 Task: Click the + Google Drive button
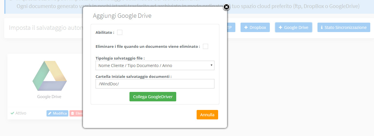[x=293, y=27]
